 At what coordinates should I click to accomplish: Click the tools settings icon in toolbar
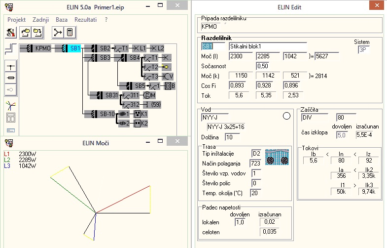coord(11,33)
